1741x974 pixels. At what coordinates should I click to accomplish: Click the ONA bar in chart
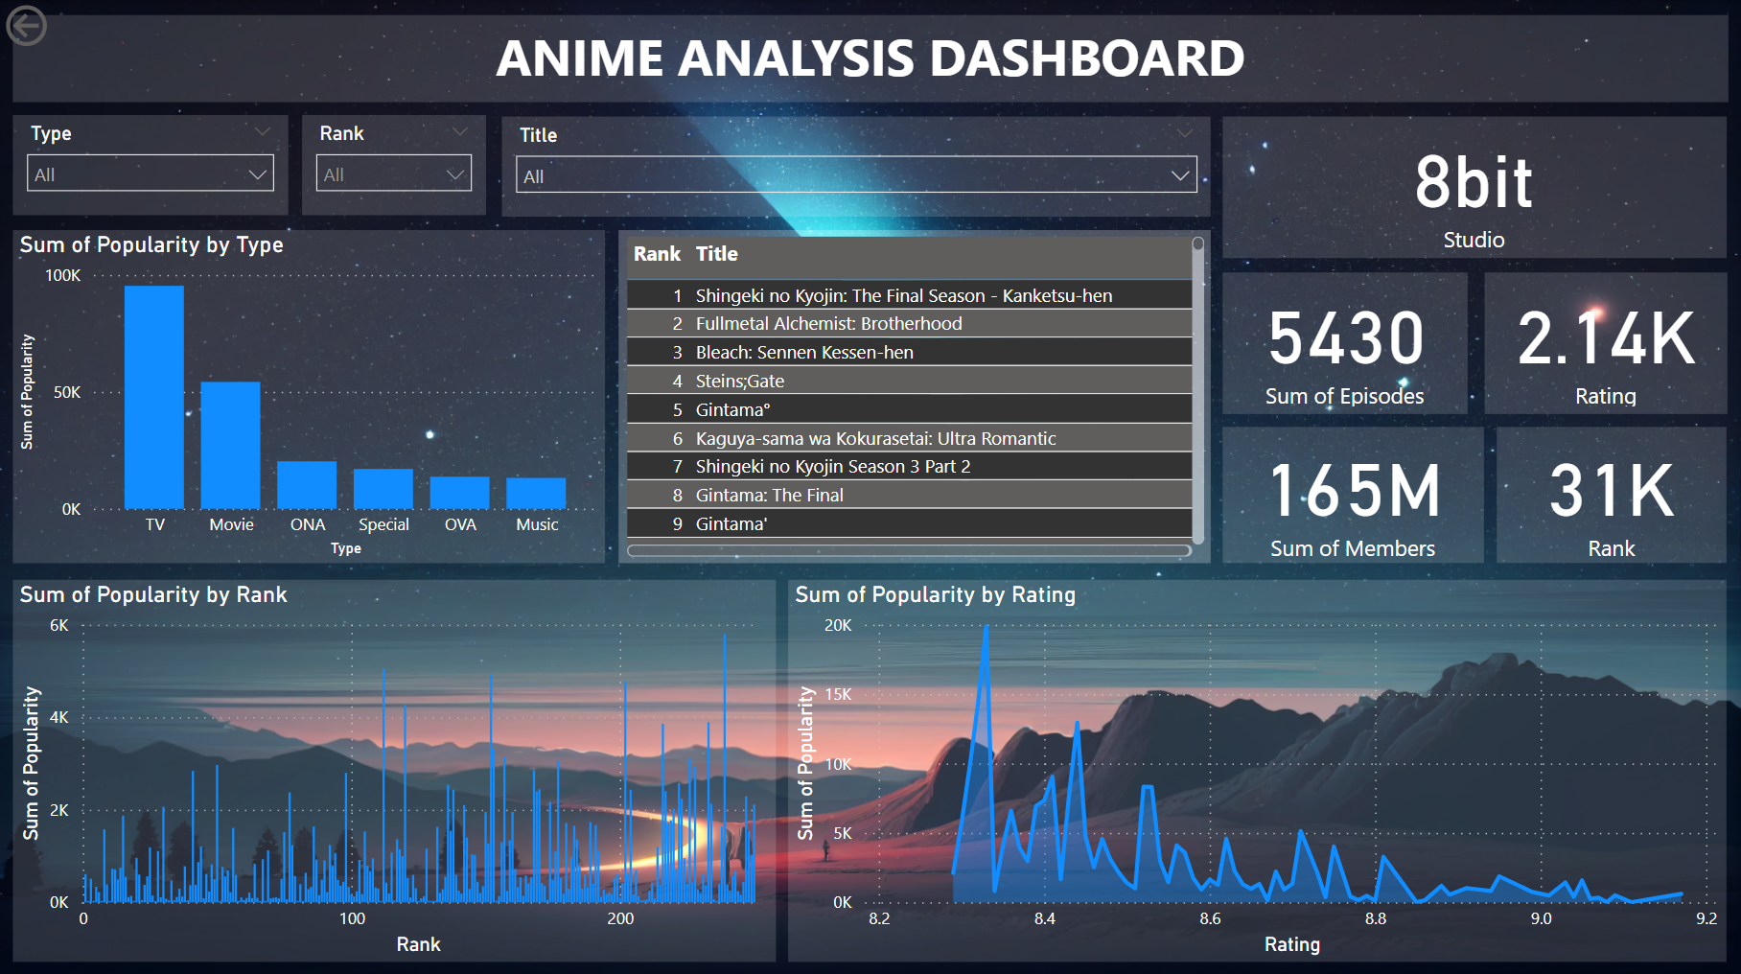[x=307, y=484]
